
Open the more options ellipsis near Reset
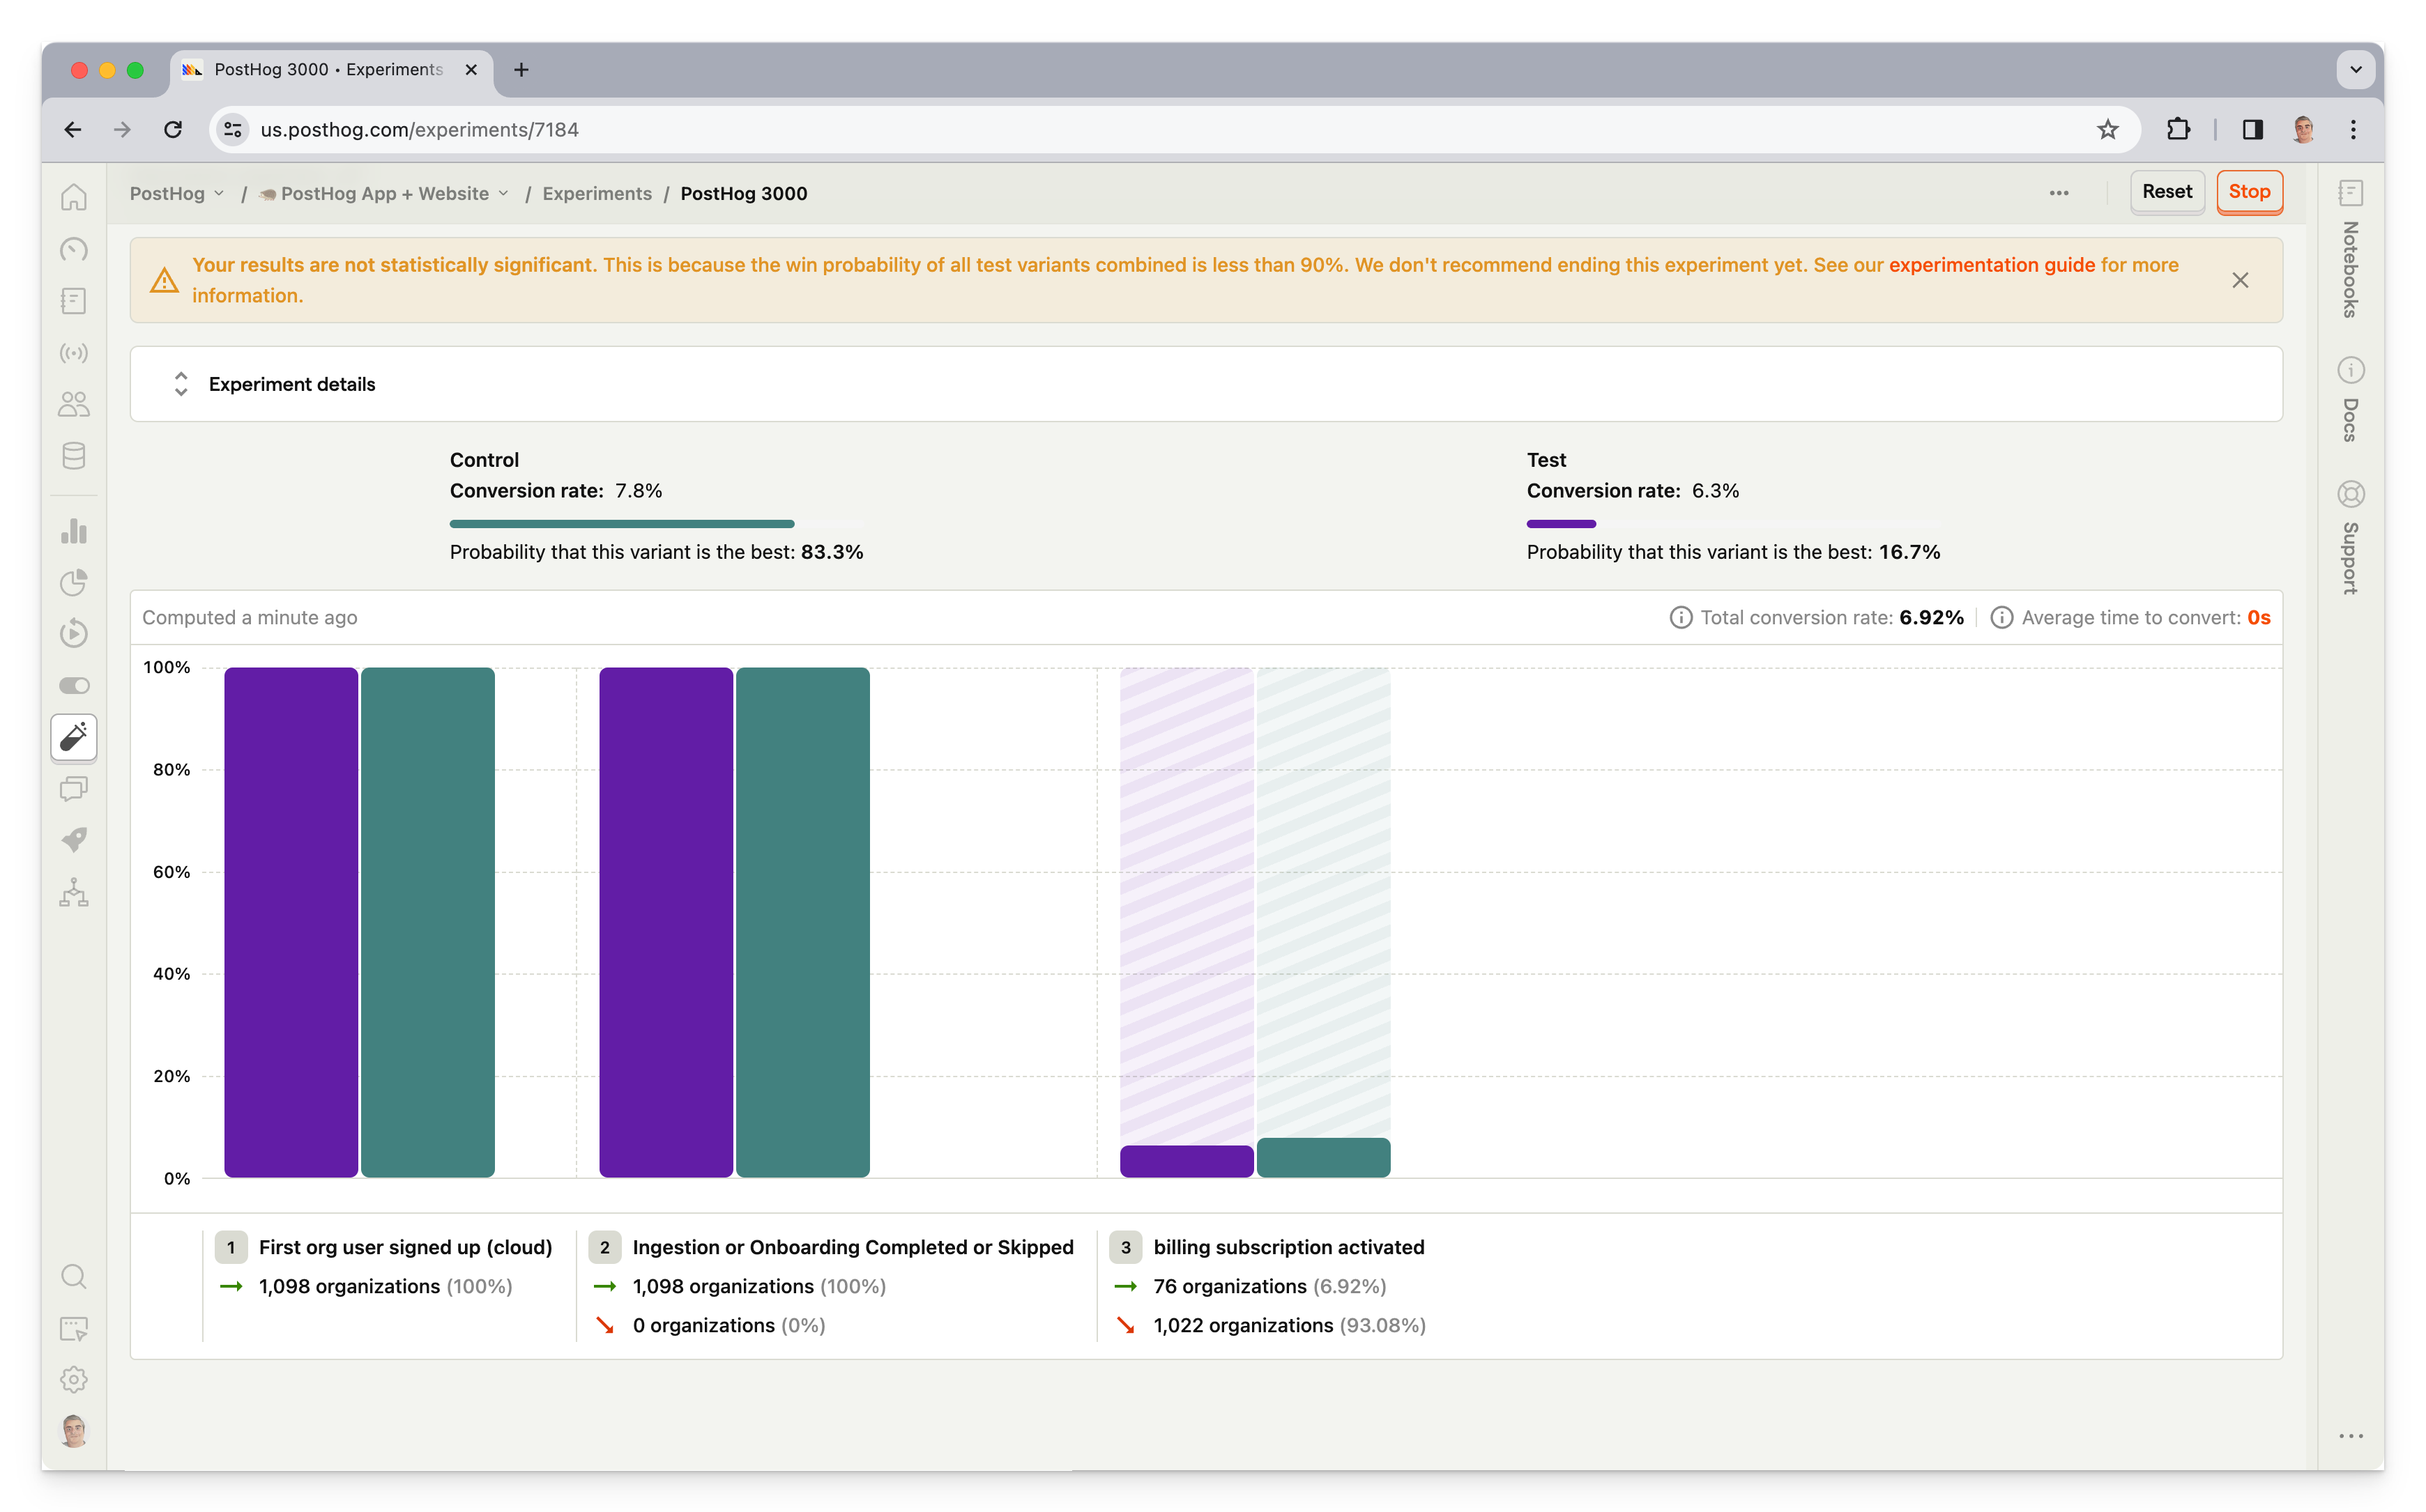pyautogui.click(x=2059, y=193)
